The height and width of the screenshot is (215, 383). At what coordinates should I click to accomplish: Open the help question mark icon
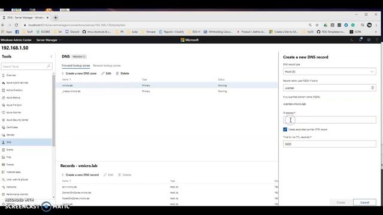coord(376,40)
